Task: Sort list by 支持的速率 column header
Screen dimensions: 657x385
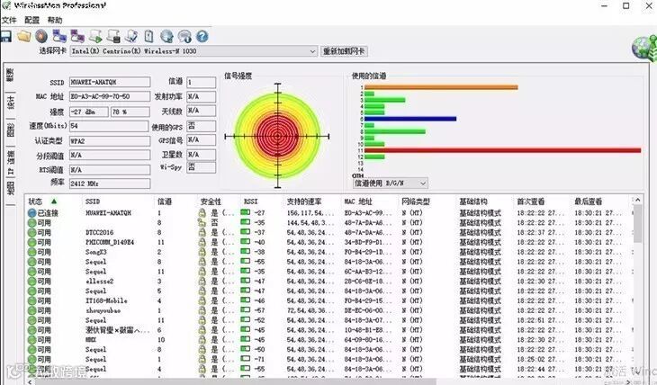Action: 303,201
